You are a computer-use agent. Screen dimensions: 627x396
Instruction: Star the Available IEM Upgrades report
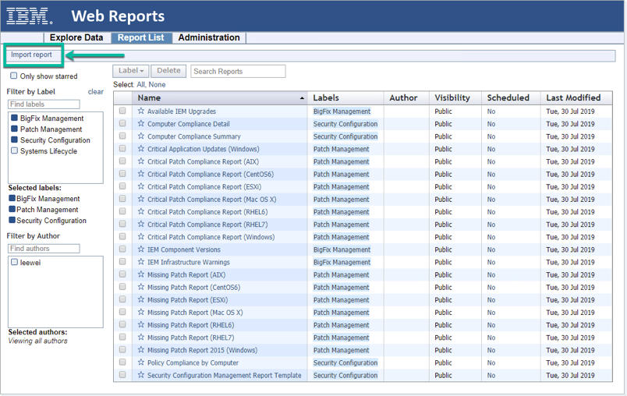(140, 111)
